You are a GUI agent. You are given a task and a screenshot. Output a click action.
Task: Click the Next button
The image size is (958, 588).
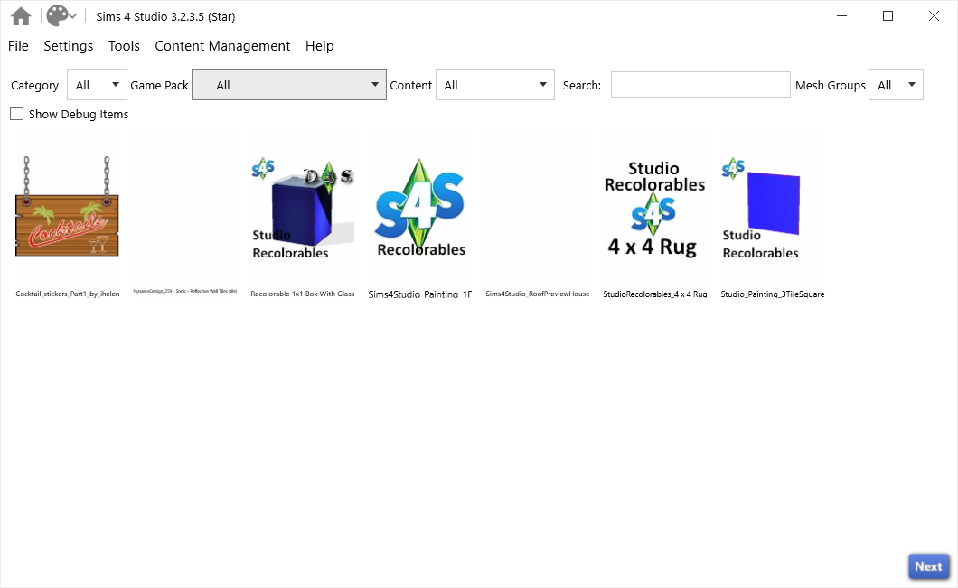928,565
